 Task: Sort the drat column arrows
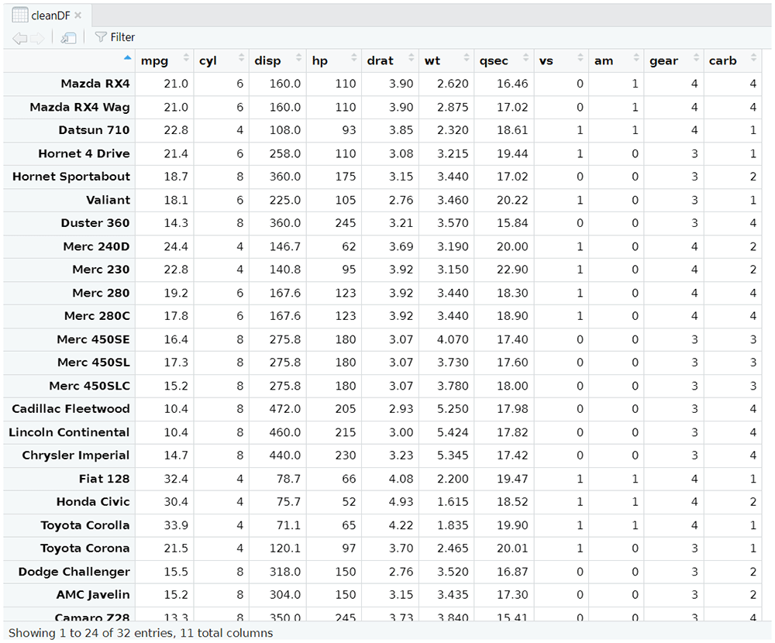(412, 58)
